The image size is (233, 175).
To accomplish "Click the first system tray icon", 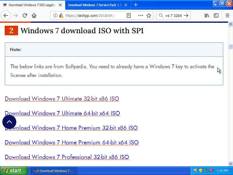I will (x=195, y=171).
